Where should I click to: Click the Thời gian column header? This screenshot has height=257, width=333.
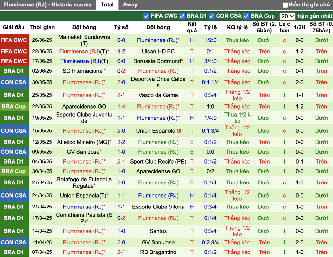click(x=42, y=27)
